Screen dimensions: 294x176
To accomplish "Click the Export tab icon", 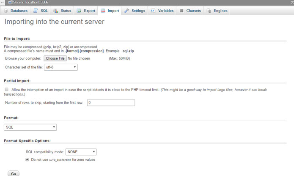I will click(79, 11).
